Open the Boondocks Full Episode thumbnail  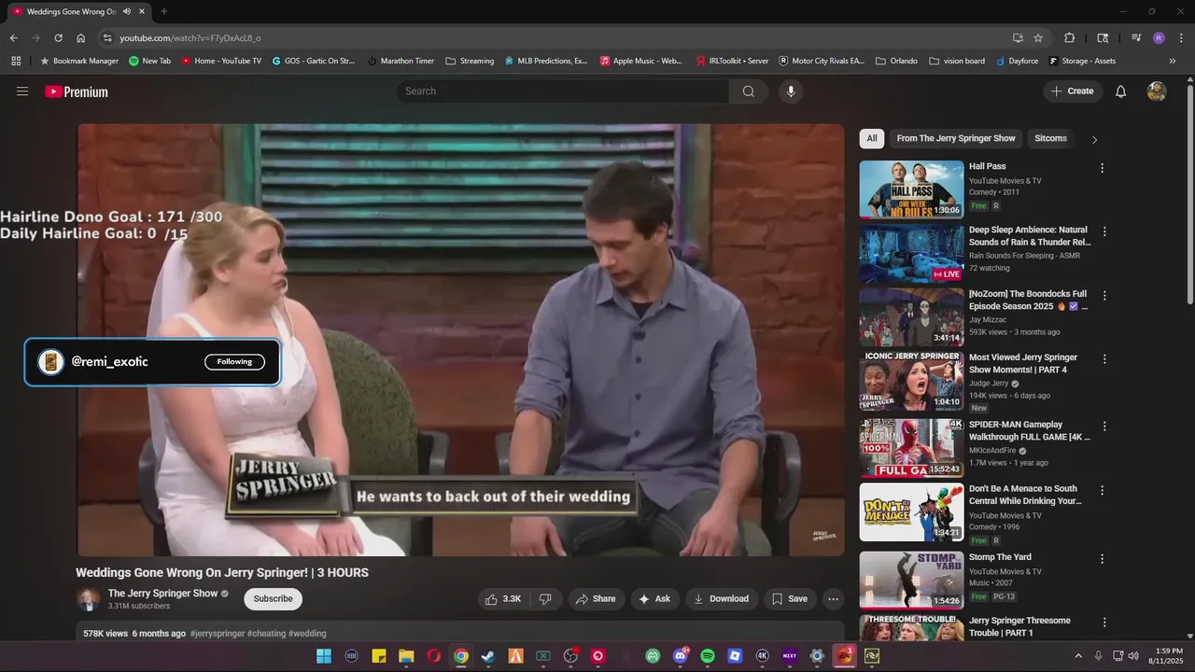point(911,317)
